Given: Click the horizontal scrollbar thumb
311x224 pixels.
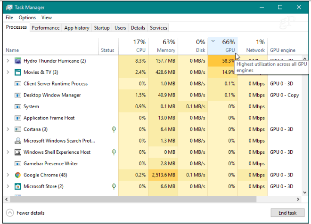Looking at the screenshot, I should pyautogui.click(x=133, y=199).
